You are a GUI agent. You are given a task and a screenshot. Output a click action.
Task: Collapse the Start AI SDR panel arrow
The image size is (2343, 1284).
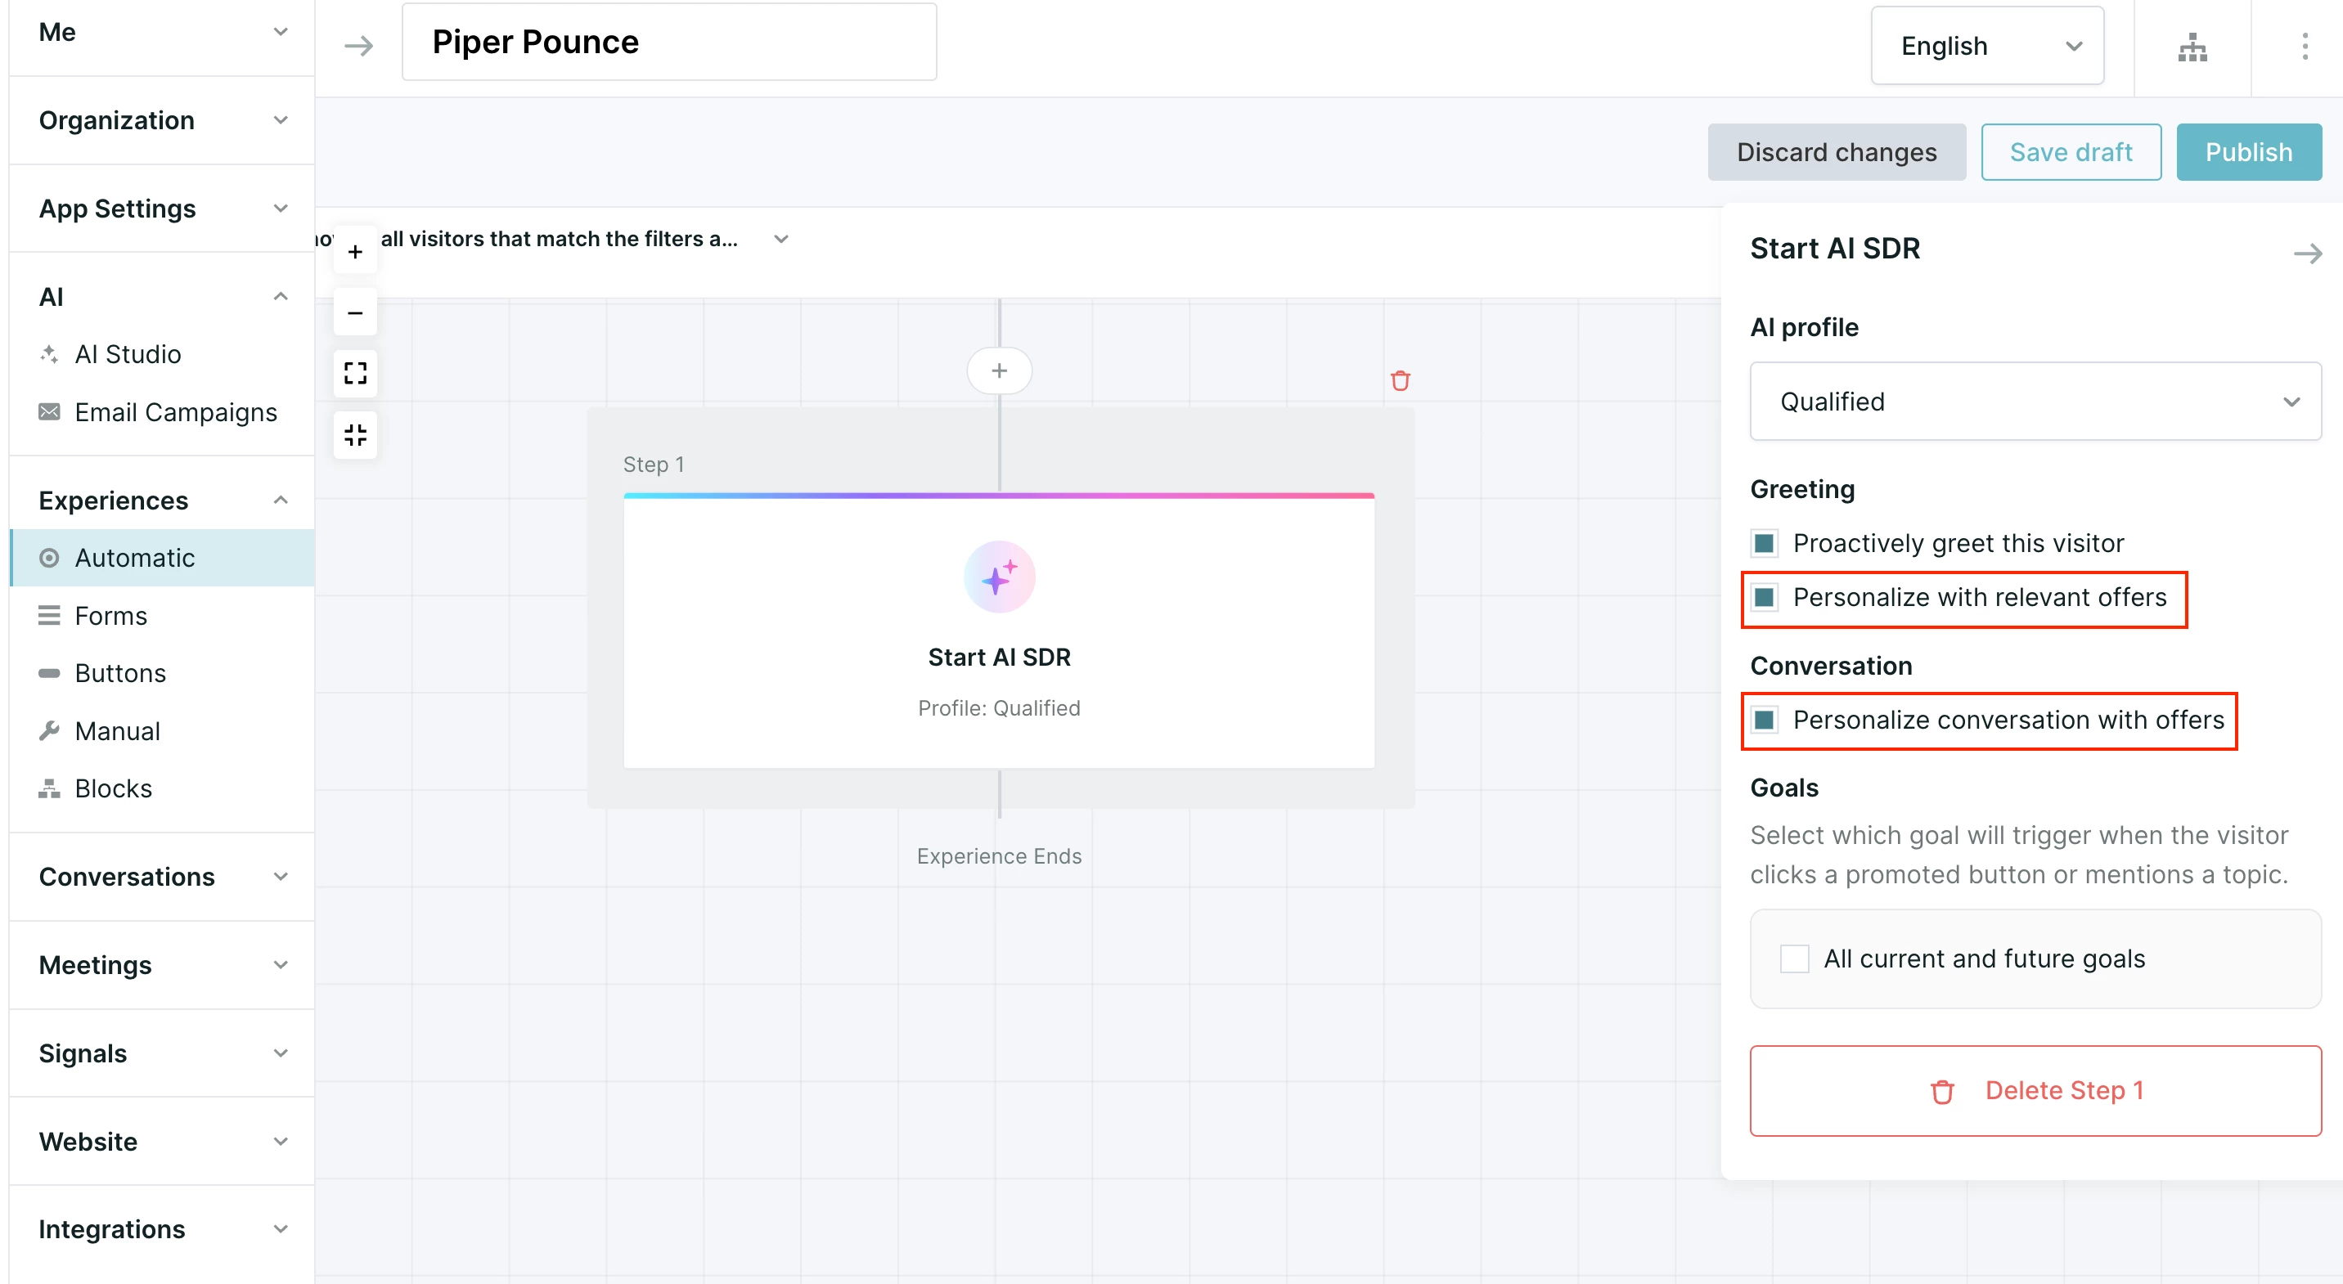[x=2308, y=254]
